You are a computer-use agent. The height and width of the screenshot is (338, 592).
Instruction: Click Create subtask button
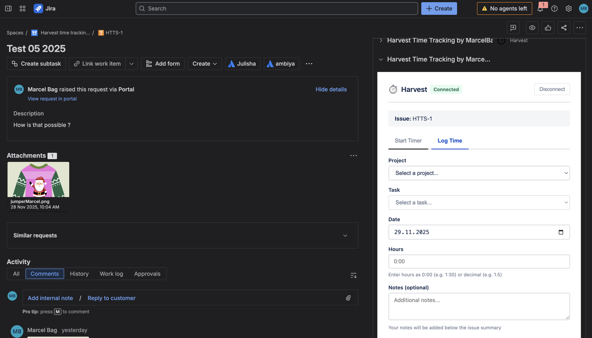36,64
